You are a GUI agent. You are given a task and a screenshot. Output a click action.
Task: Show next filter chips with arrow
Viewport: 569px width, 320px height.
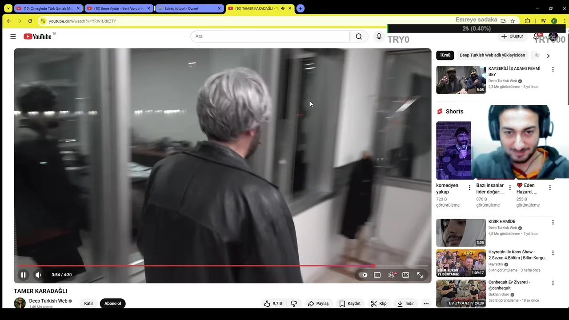[x=548, y=56]
